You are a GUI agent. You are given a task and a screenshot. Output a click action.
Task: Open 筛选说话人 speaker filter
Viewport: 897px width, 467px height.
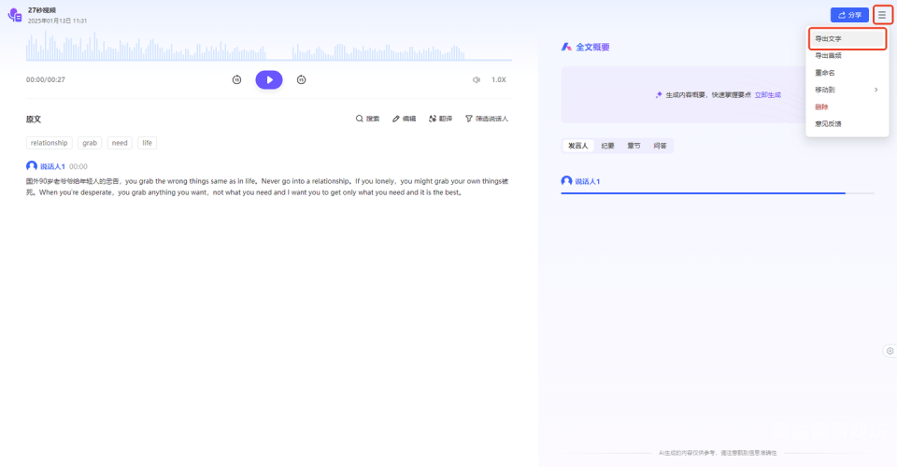pyautogui.click(x=486, y=120)
